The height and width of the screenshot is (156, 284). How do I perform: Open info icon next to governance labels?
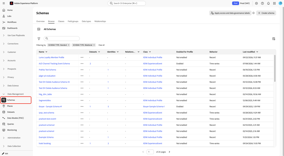click(x=254, y=13)
